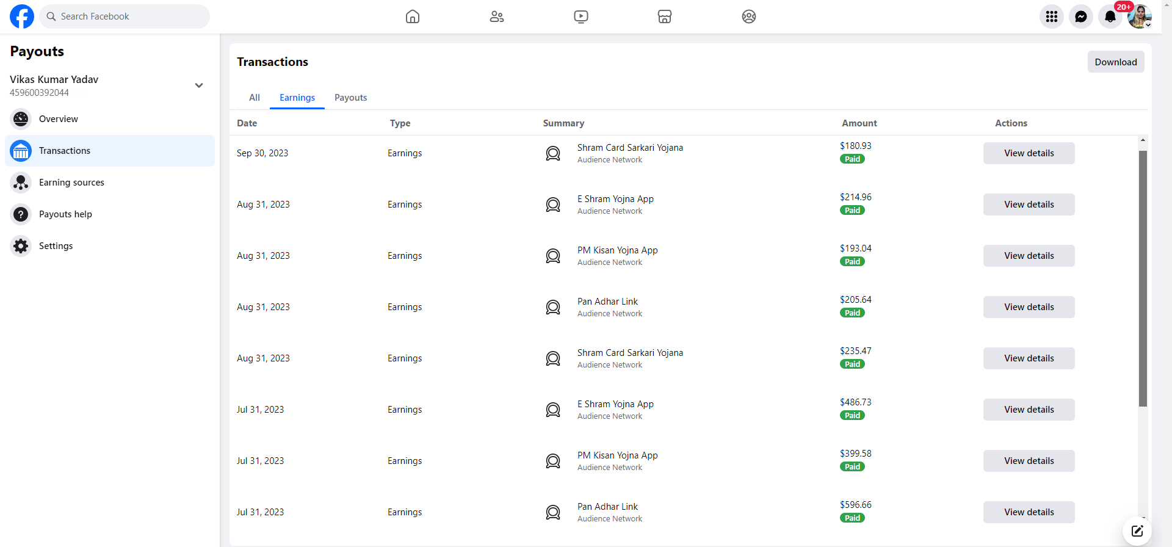This screenshot has width=1172, height=547.
Task: Select the Earnings tab
Action: [x=297, y=98]
